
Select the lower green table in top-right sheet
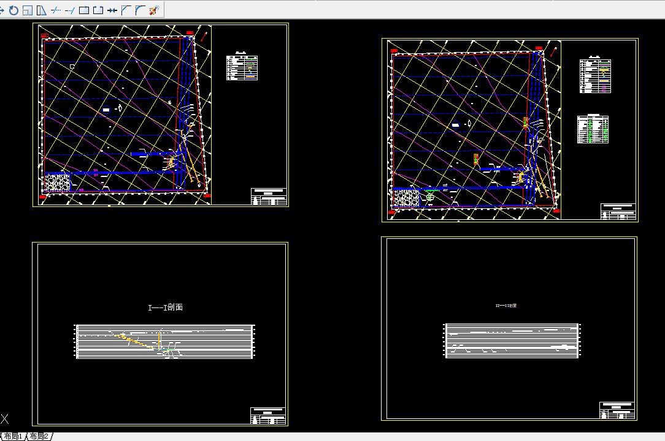pyautogui.click(x=593, y=129)
